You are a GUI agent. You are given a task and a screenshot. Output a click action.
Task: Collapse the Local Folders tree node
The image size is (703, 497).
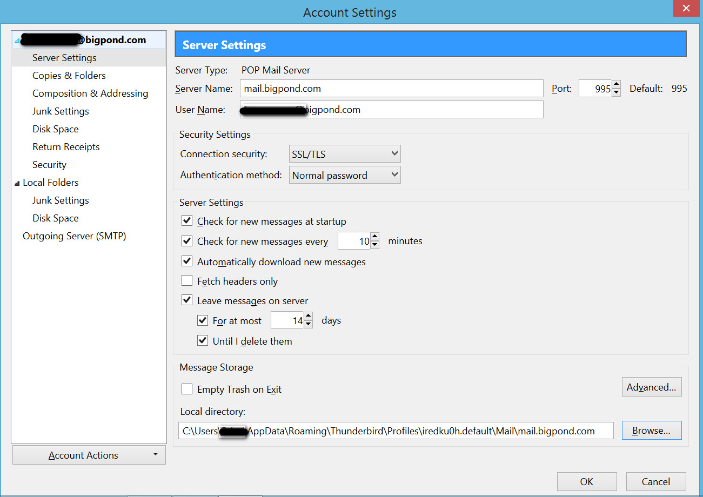(17, 183)
